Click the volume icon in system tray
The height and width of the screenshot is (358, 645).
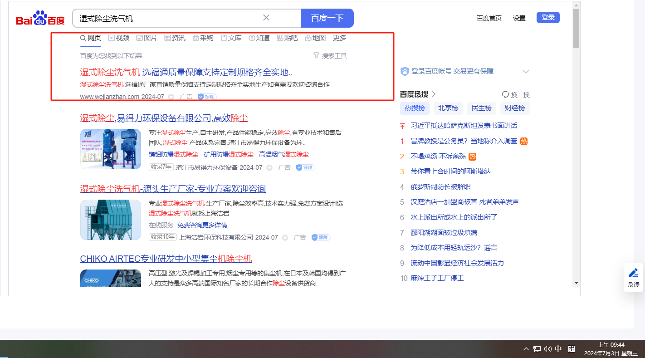tap(547, 349)
